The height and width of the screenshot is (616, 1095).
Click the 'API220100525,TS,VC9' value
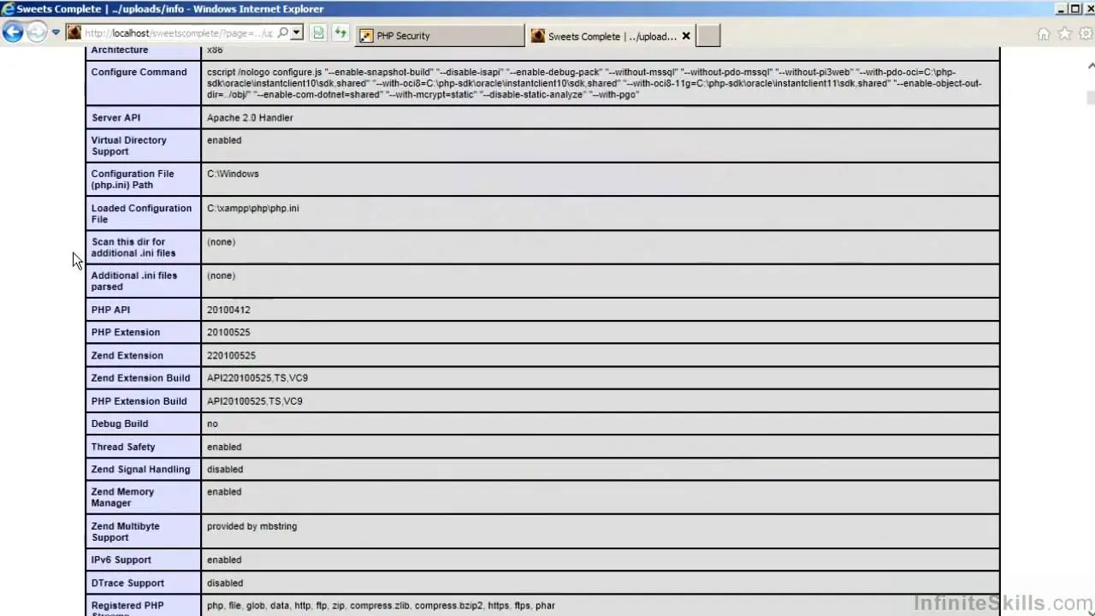click(x=257, y=377)
